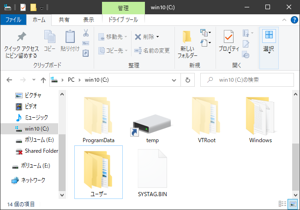Image resolution: width=300 pixels, height=210 pixels.
Task: Switch to the 共有 ribbon tab
Action: coord(64,20)
